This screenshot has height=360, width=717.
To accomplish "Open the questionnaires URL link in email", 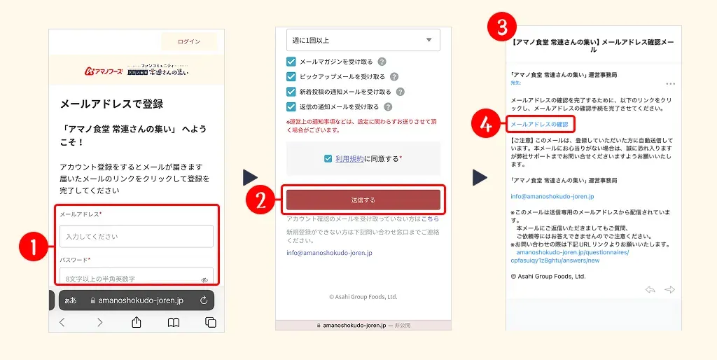I will click(570, 256).
